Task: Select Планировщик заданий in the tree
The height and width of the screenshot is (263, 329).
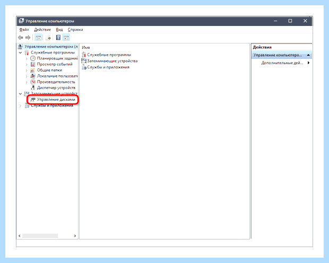Action: coord(57,58)
